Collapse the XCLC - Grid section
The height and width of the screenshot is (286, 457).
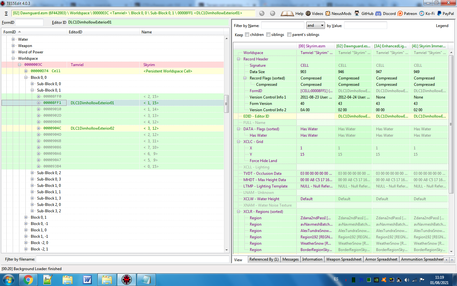[x=239, y=142]
